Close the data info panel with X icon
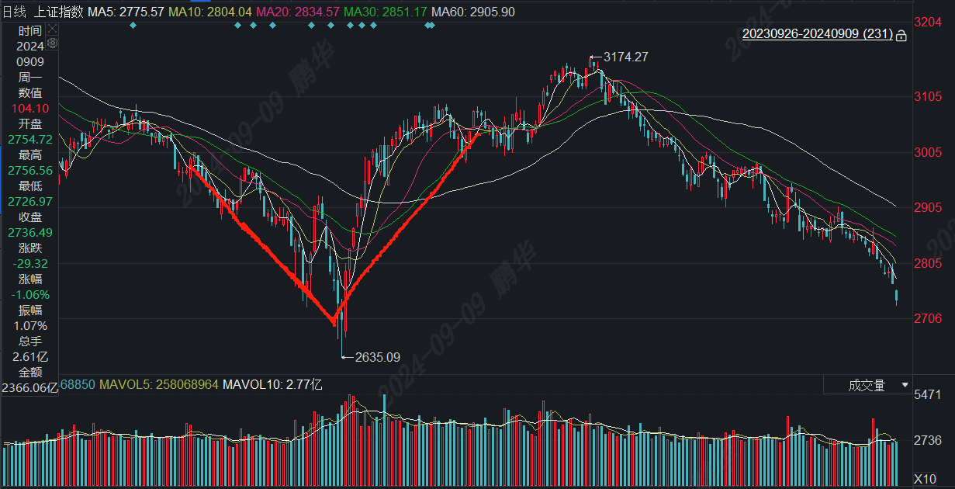The height and width of the screenshot is (489, 955). click(x=52, y=28)
